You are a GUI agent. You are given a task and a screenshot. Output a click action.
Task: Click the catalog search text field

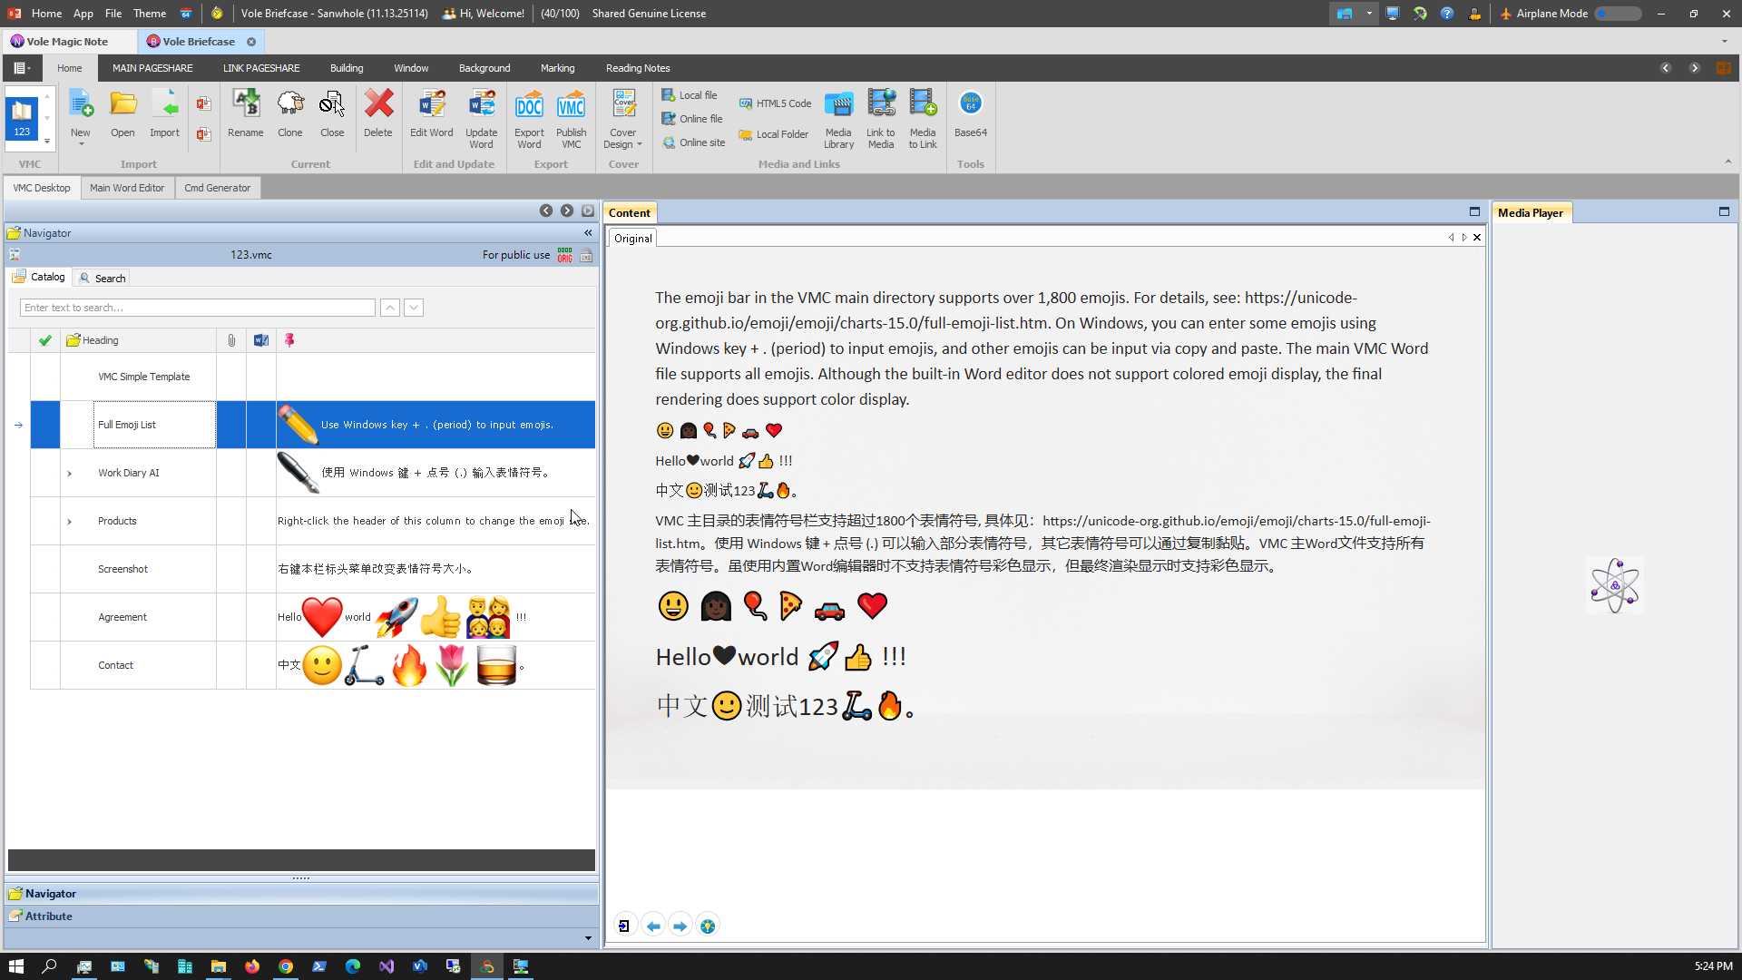click(x=197, y=308)
